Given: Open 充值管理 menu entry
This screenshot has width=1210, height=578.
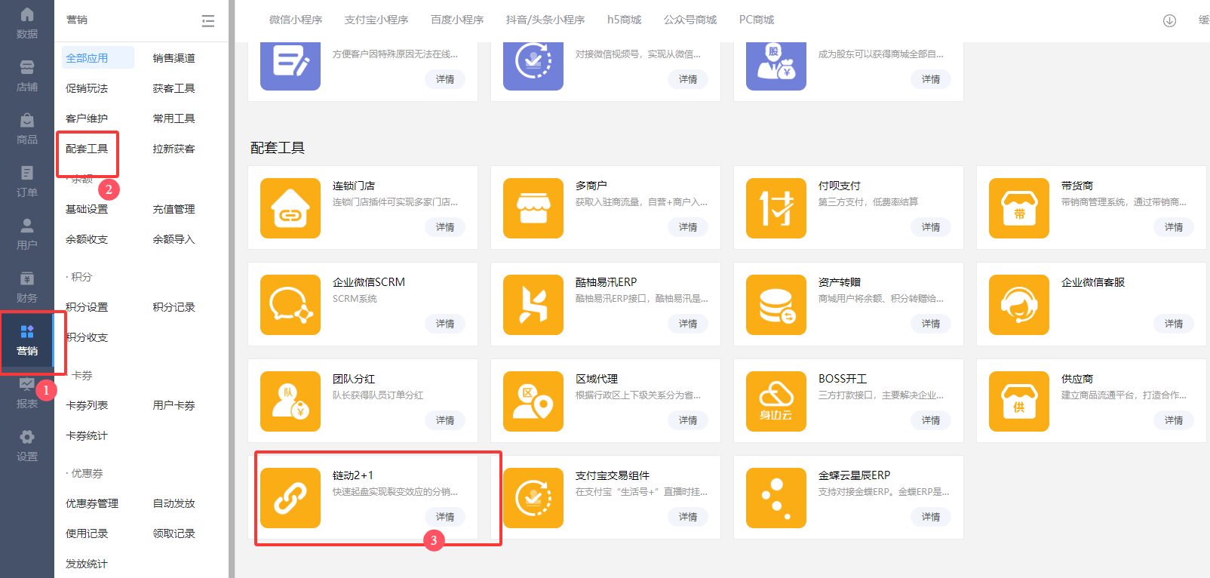Looking at the screenshot, I should tap(174, 209).
